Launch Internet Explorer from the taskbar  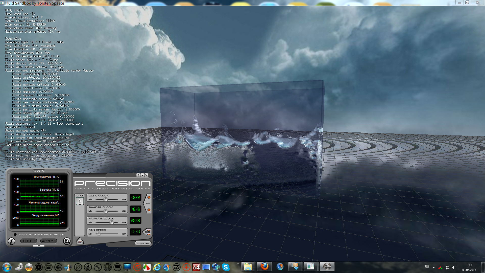coord(157,267)
